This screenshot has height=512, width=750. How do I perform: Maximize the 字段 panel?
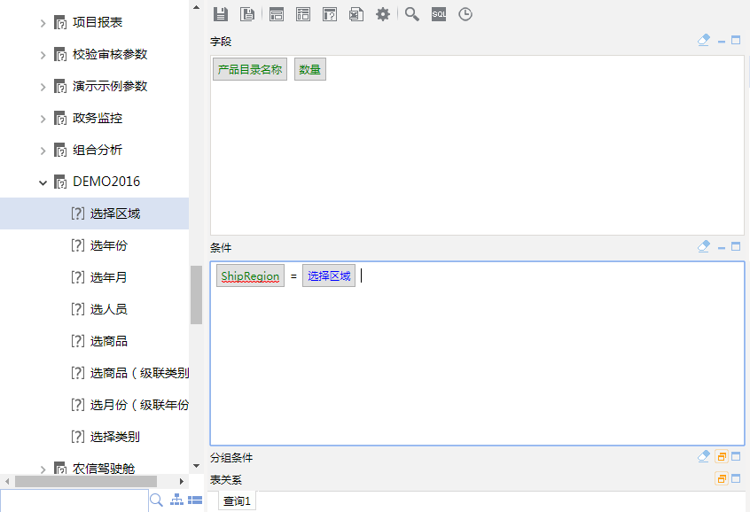click(x=736, y=40)
